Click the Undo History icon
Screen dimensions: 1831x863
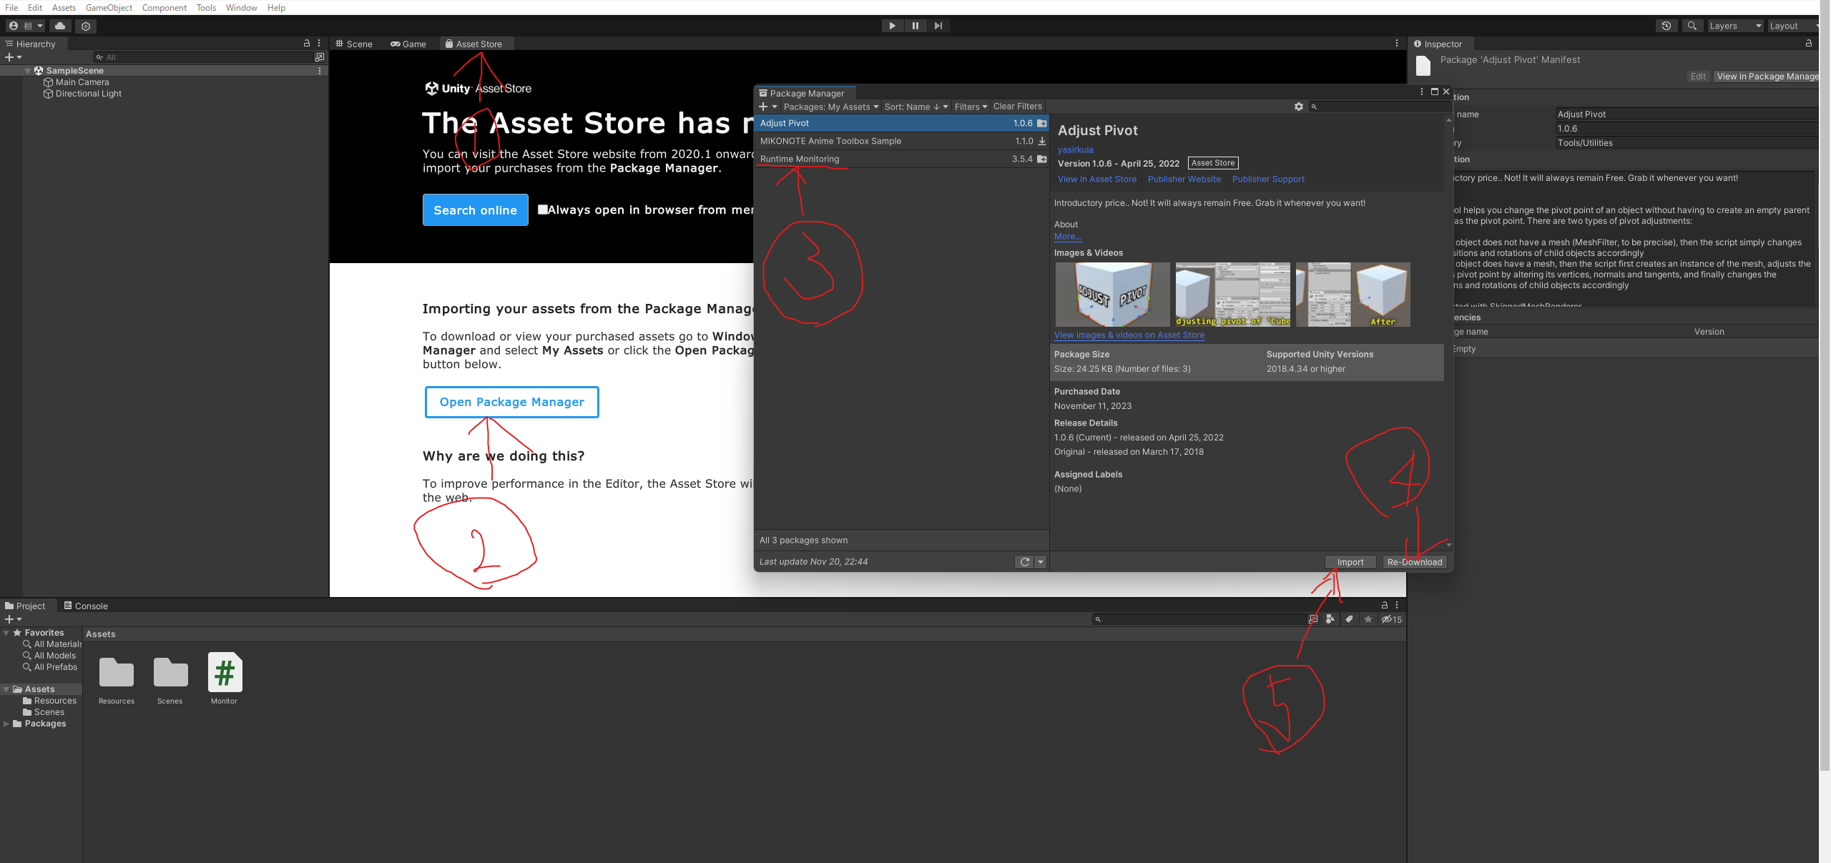pyautogui.click(x=1666, y=26)
